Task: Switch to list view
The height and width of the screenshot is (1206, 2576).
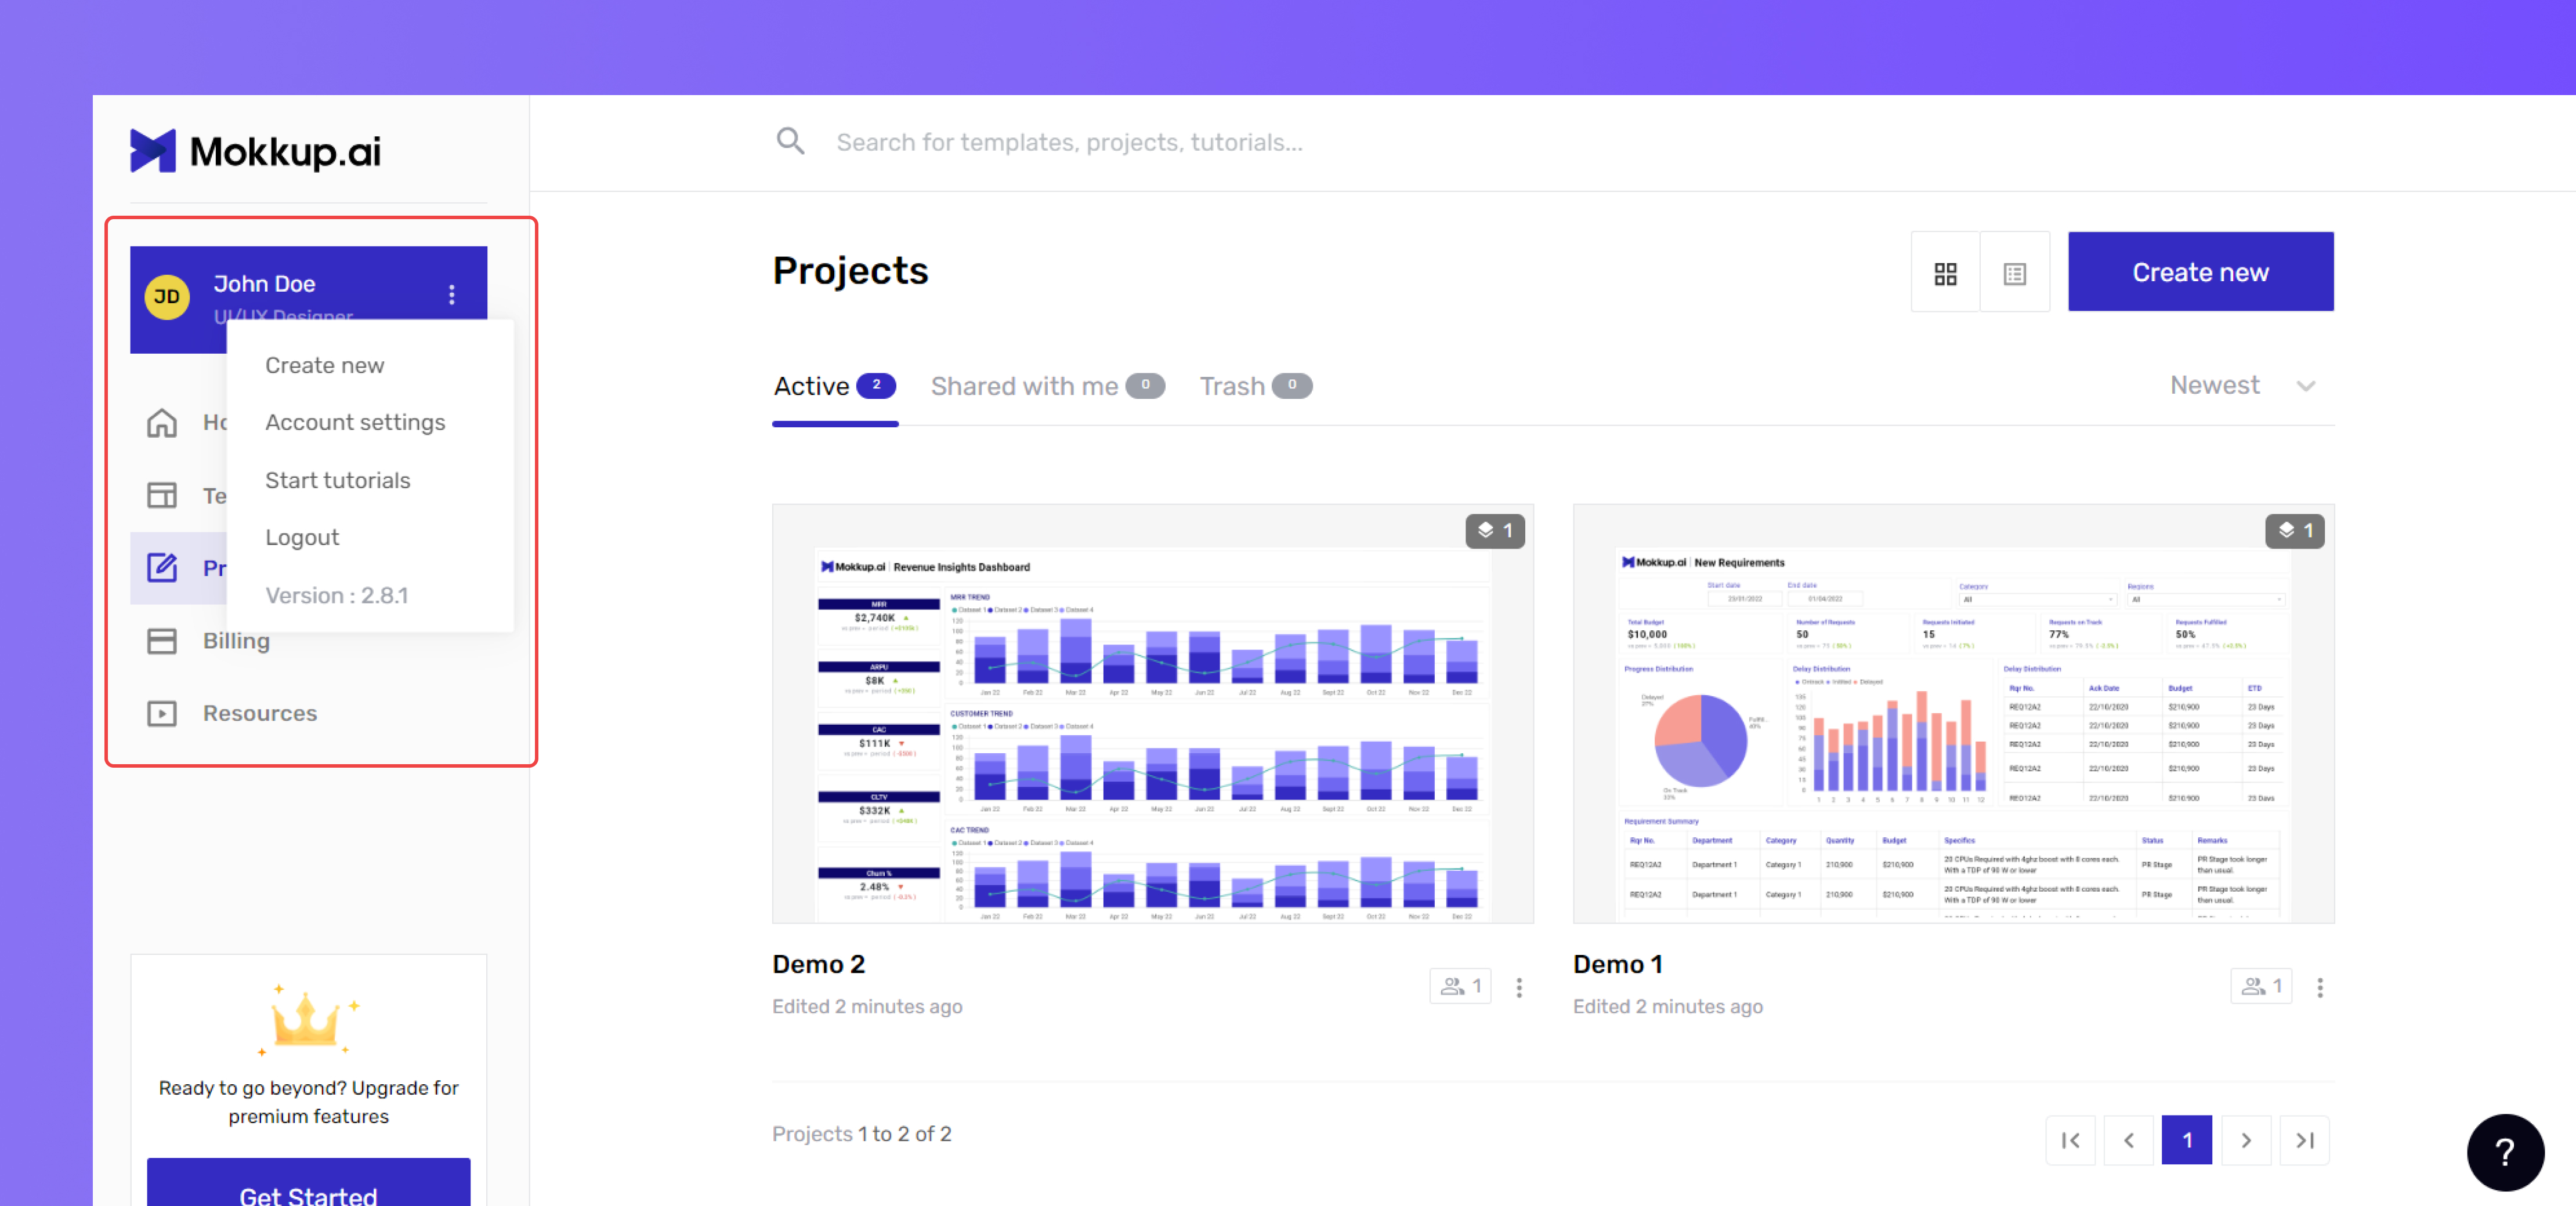Action: [2014, 273]
